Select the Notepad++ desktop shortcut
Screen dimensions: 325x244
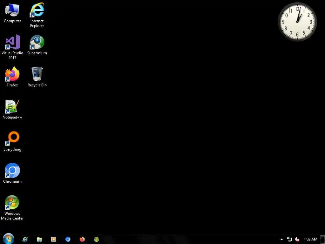click(12, 109)
